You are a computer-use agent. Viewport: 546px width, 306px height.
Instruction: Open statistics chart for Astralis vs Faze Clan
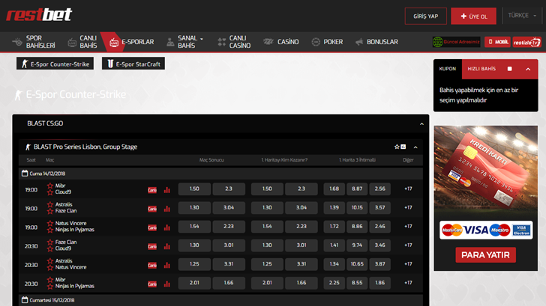click(167, 209)
